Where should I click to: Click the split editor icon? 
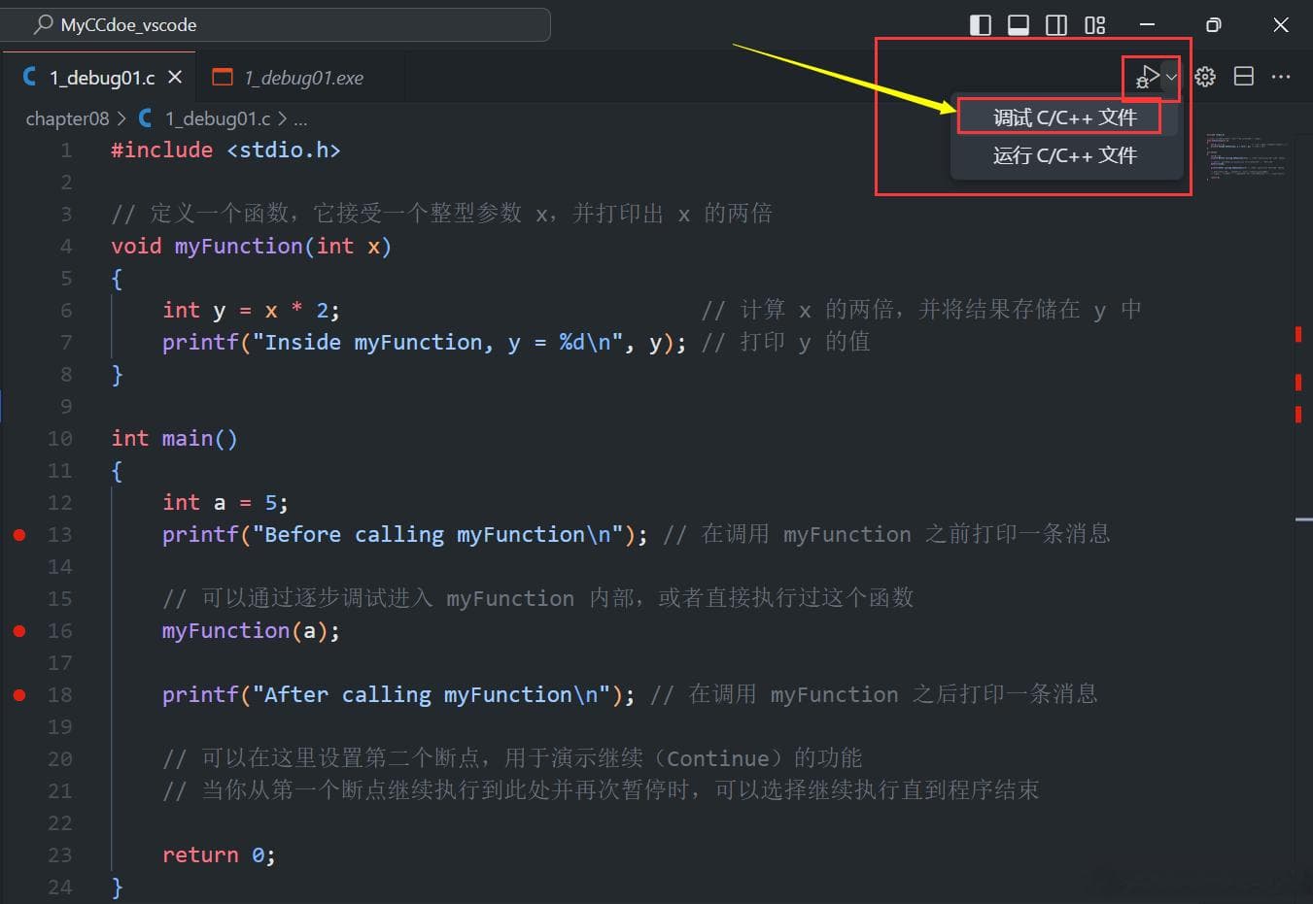[1243, 77]
